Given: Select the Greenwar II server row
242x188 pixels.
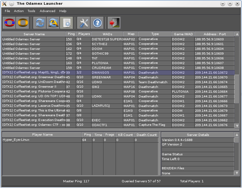Looking at the screenshot, I should click(x=118, y=87).
